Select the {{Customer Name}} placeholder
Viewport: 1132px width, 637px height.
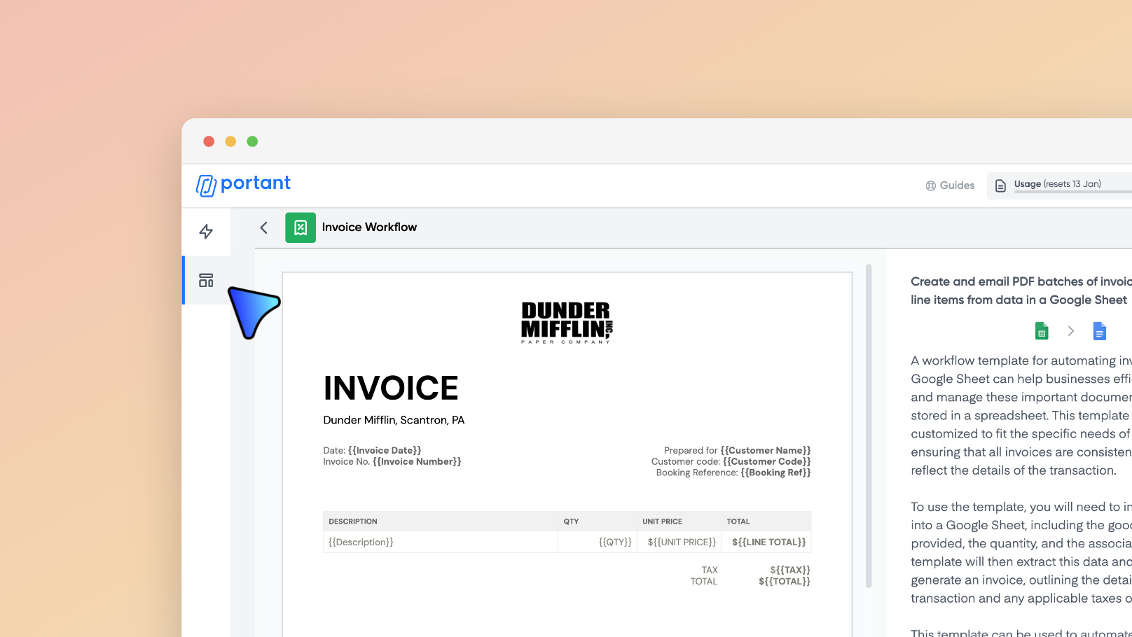(x=766, y=450)
